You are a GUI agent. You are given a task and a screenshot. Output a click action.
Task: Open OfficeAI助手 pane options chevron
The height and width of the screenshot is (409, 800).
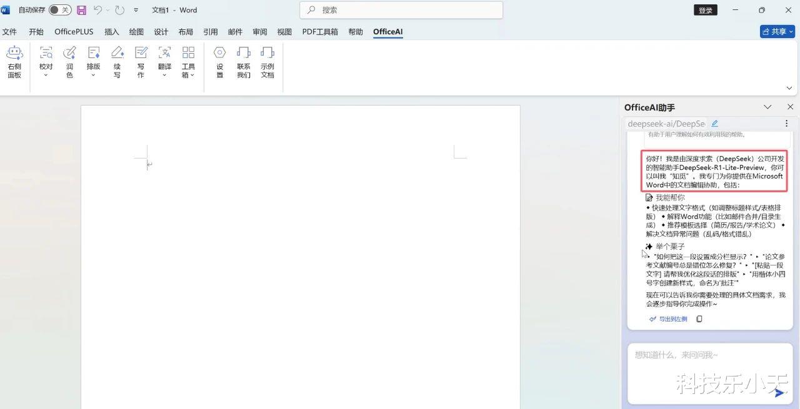coord(768,107)
